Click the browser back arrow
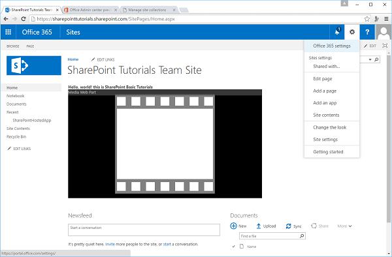The height and width of the screenshot is (257, 392). click(6, 19)
